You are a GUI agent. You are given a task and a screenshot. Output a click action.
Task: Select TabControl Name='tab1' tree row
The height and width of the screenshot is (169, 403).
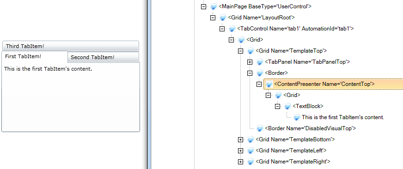295,29
